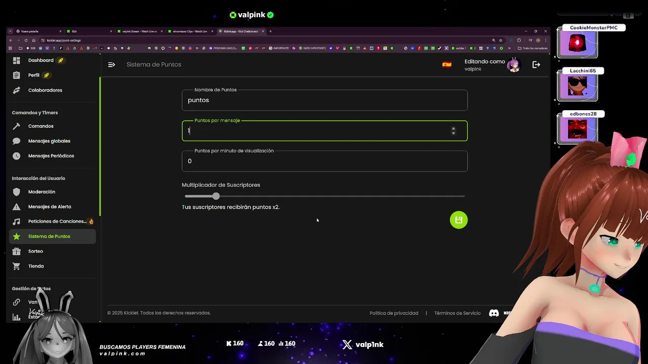
Task: Open the Tienda shopping cart icon
Action: pyautogui.click(x=17, y=266)
